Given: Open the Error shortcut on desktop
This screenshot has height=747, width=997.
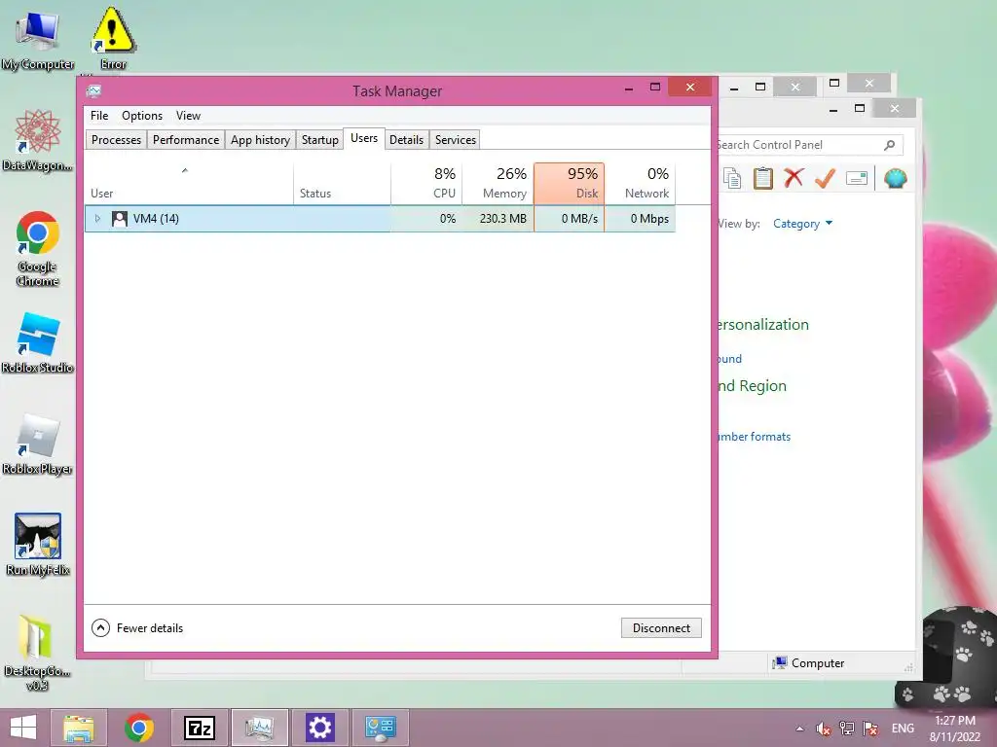Looking at the screenshot, I should [113, 38].
